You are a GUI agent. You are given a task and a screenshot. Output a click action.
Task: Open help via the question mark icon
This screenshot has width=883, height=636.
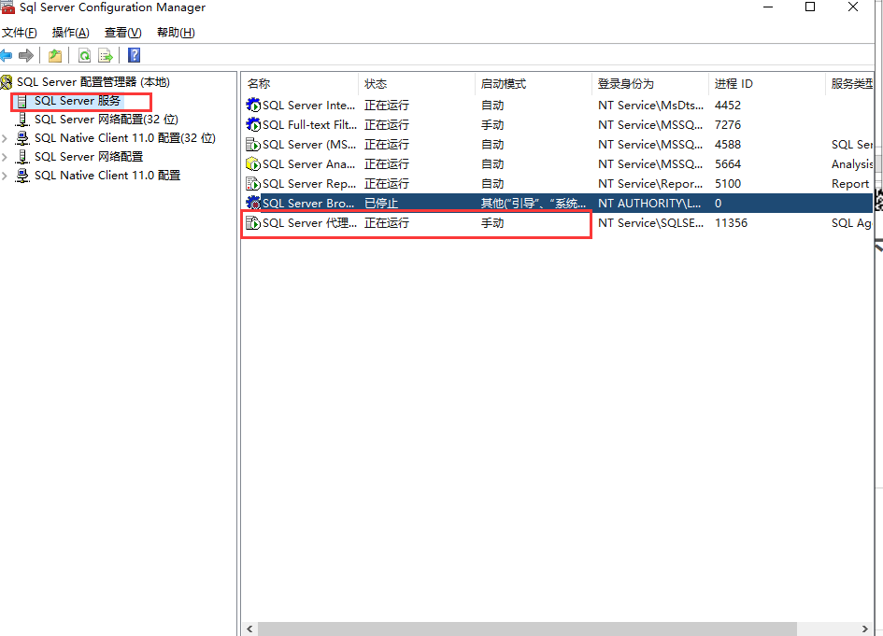pyautogui.click(x=133, y=55)
